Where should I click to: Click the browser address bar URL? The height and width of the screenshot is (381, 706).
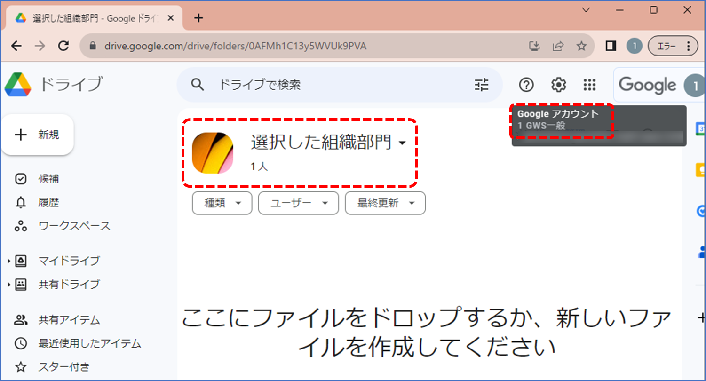(x=235, y=46)
